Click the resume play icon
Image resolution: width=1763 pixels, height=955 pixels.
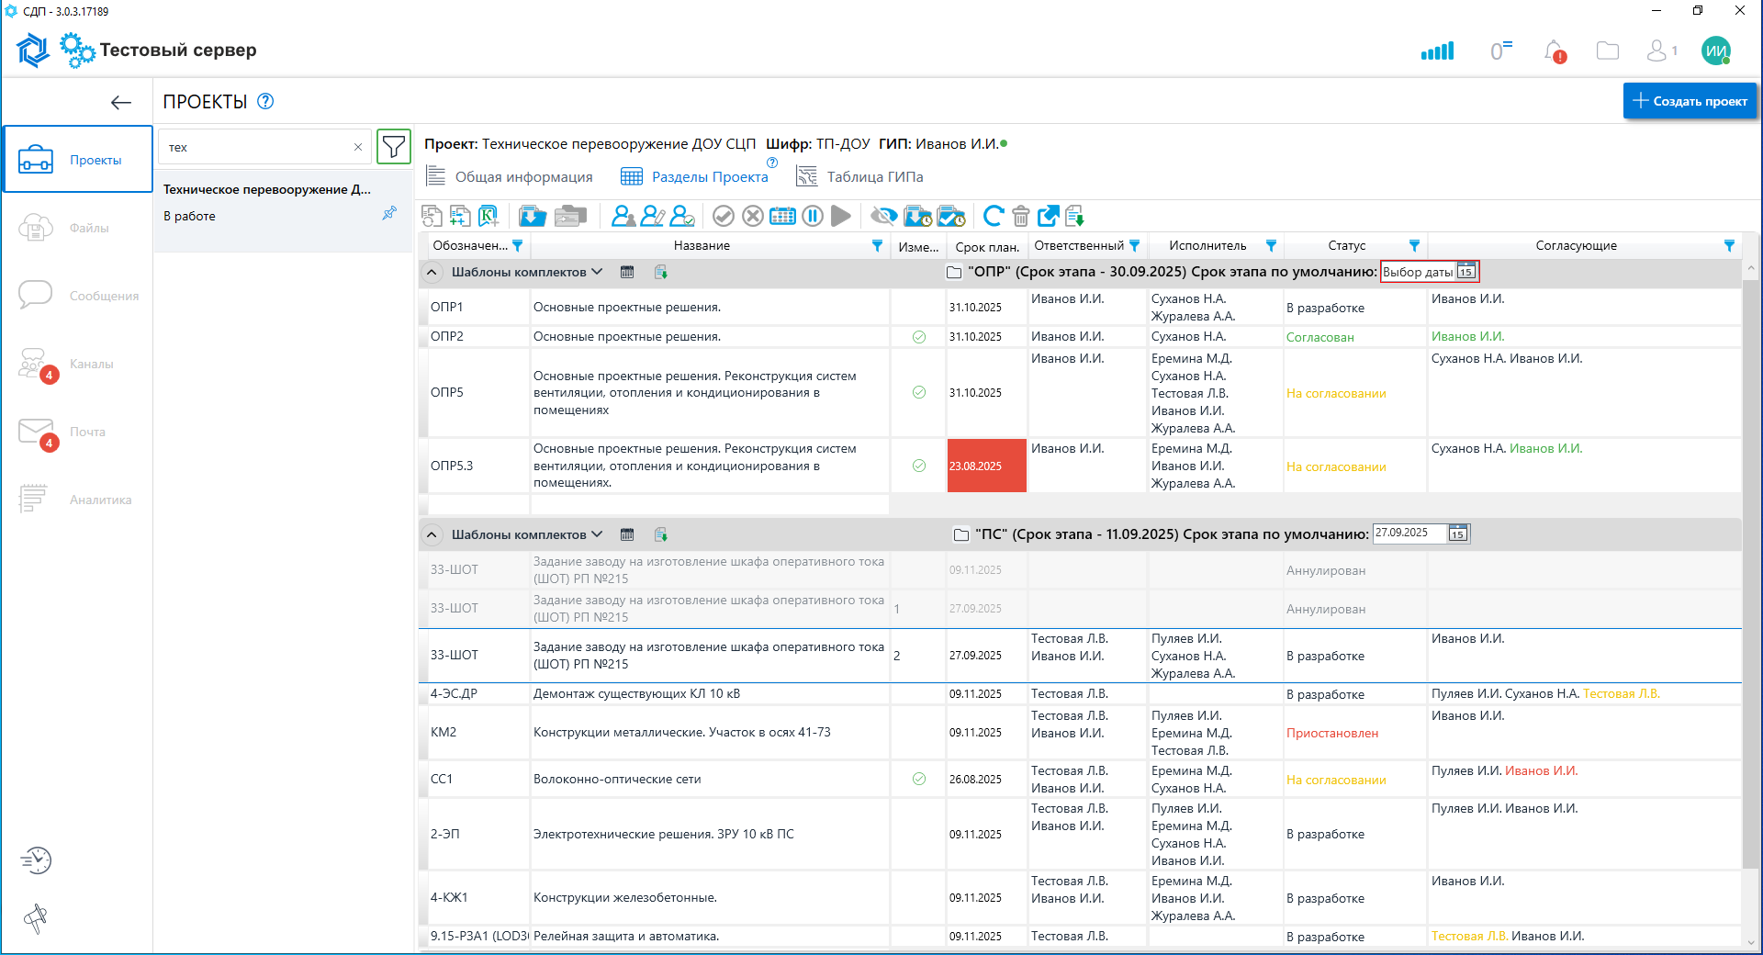(x=840, y=216)
